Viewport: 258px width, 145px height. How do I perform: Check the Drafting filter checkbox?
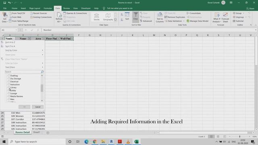[9, 76]
